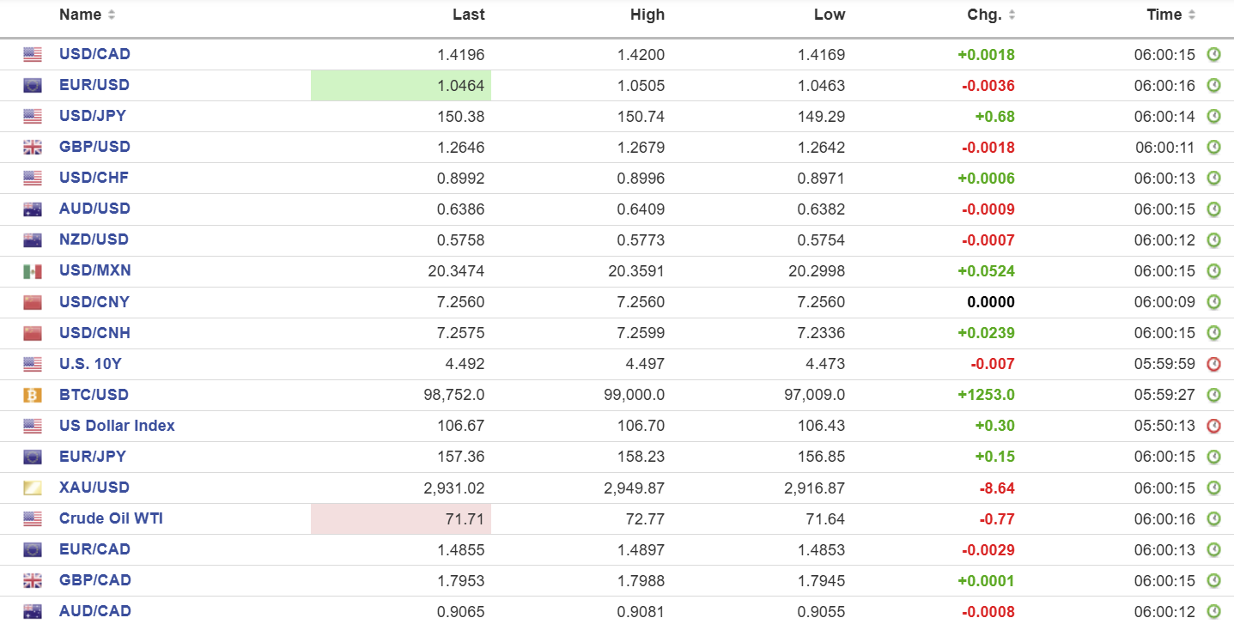Click the red-highlighted Crude Oil last price
Viewport: 1234px width, 624px height.
tap(466, 518)
